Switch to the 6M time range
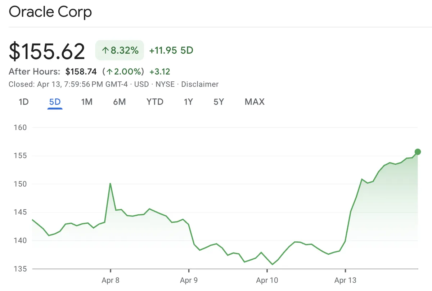432x291 pixels. (x=119, y=102)
